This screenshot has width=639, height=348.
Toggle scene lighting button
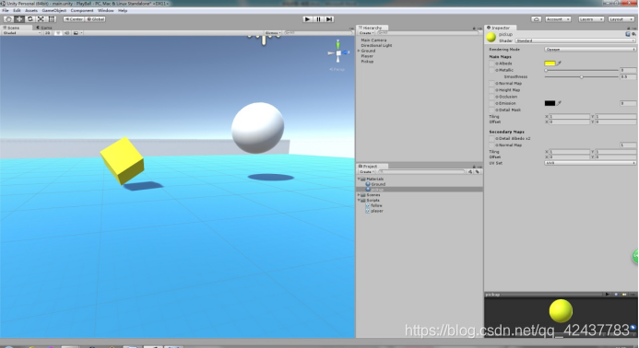tap(58, 33)
